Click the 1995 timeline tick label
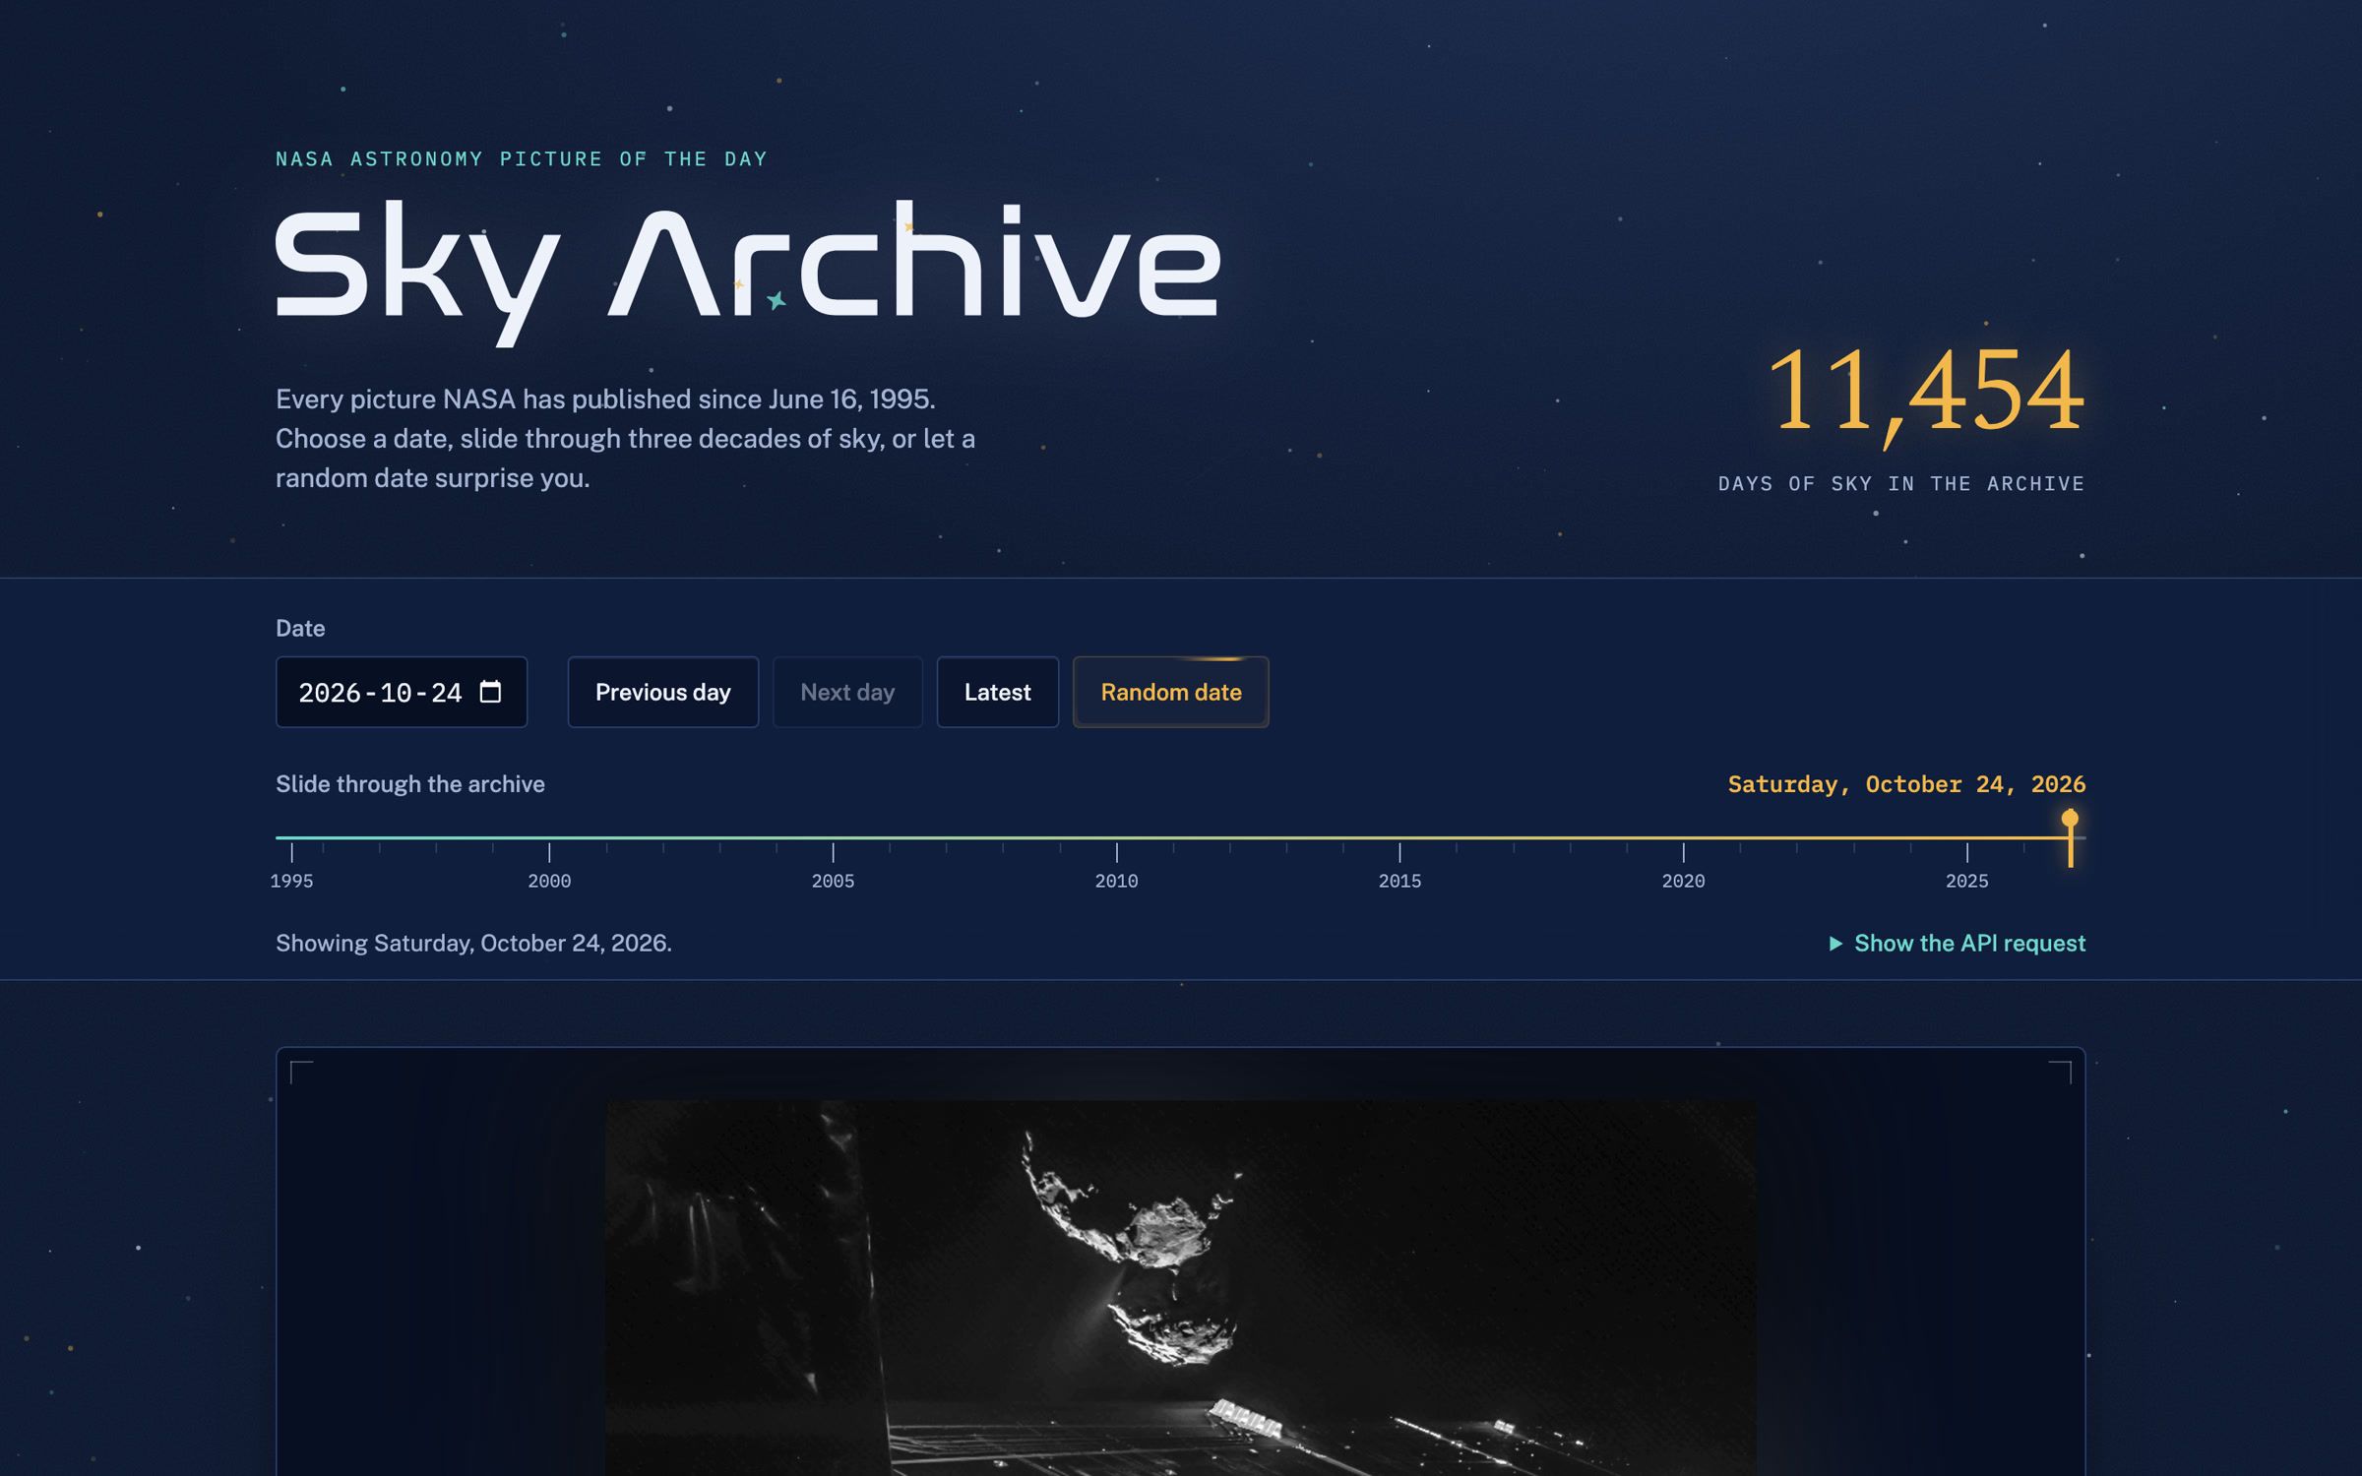The width and height of the screenshot is (2362, 1476). click(x=291, y=881)
